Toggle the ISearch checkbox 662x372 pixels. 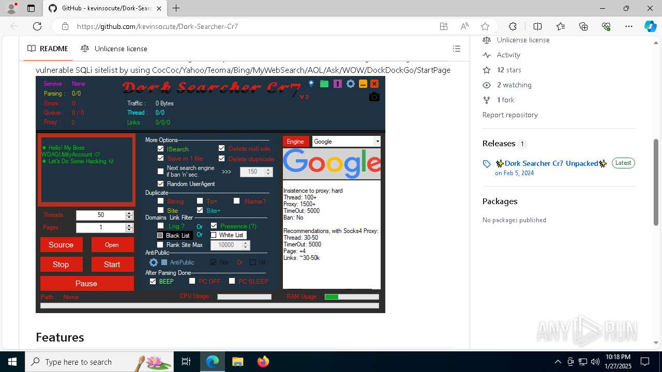[x=160, y=148]
